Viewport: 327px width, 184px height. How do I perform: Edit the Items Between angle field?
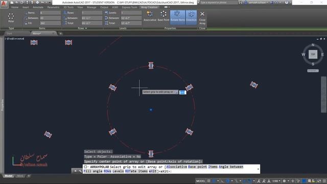(x=50, y=18)
